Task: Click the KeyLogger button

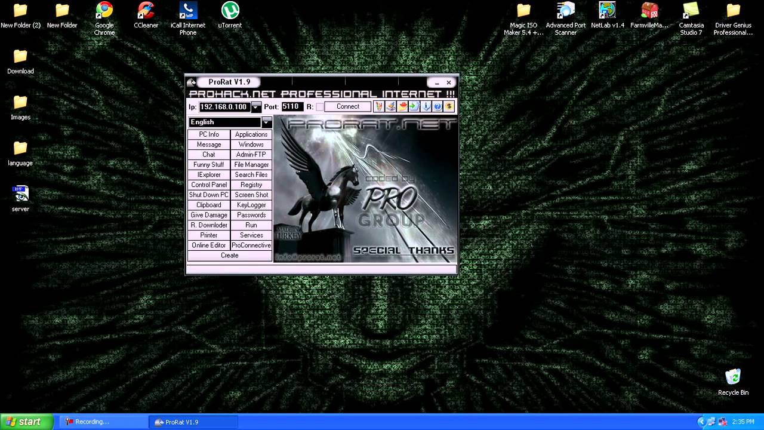Action: [x=251, y=205]
